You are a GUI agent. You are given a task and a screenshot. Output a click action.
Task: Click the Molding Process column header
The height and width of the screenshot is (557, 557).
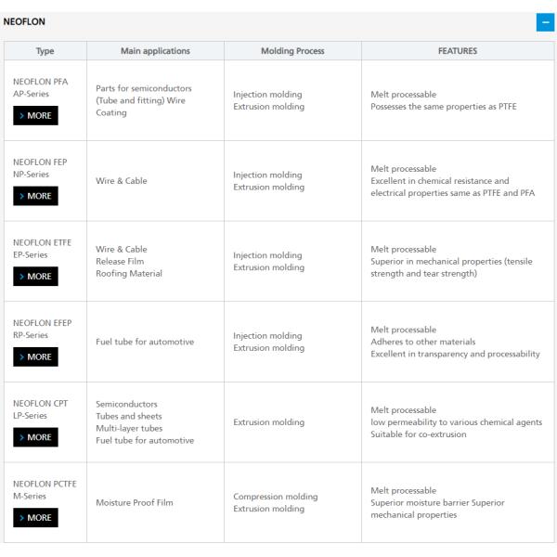(292, 51)
